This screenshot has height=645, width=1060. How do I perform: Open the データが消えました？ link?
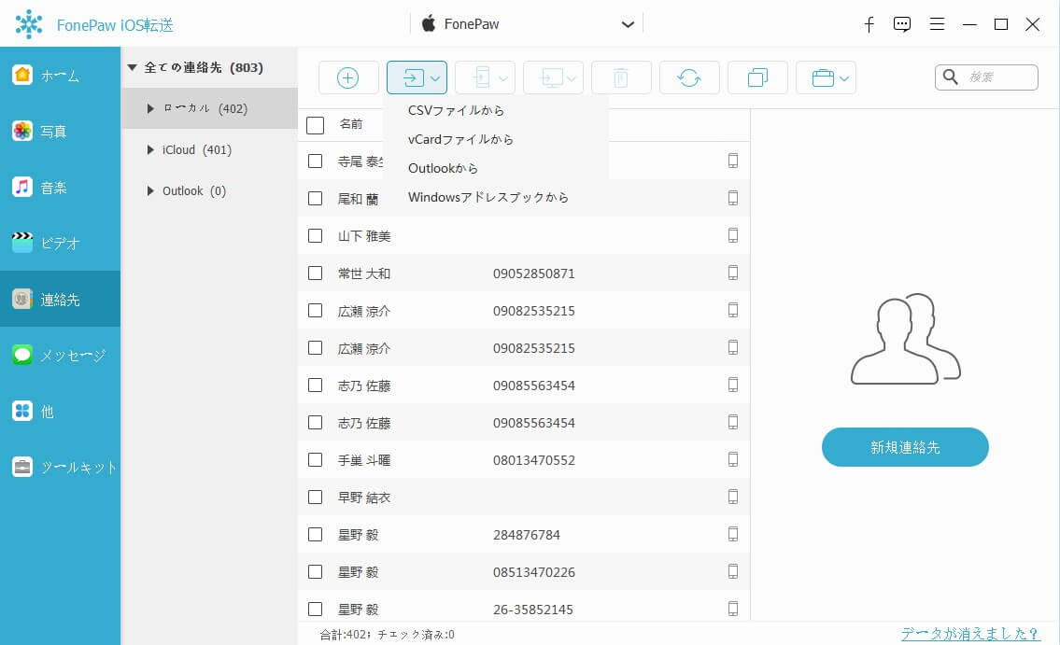pos(970,634)
